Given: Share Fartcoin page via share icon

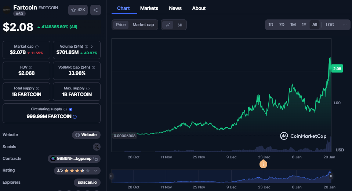Looking at the screenshot, I should pos(95,10).
